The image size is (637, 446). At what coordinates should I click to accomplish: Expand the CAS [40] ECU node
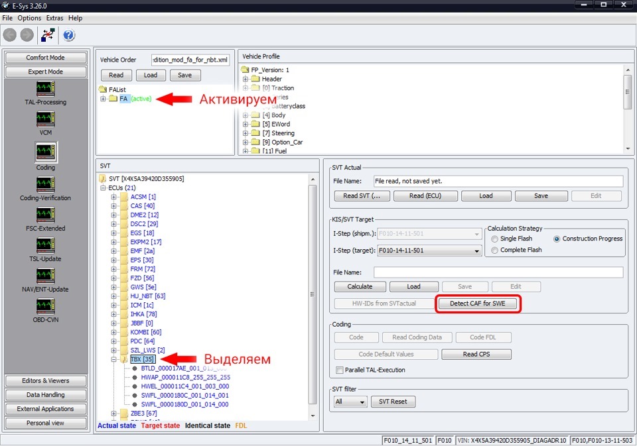[x=113, y=206]
